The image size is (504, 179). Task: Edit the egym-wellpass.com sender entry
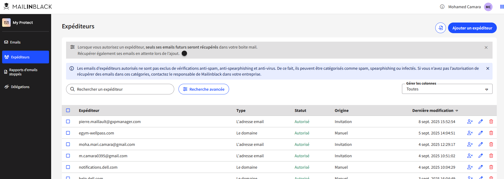pyautogui.click(x=481, y=133)
